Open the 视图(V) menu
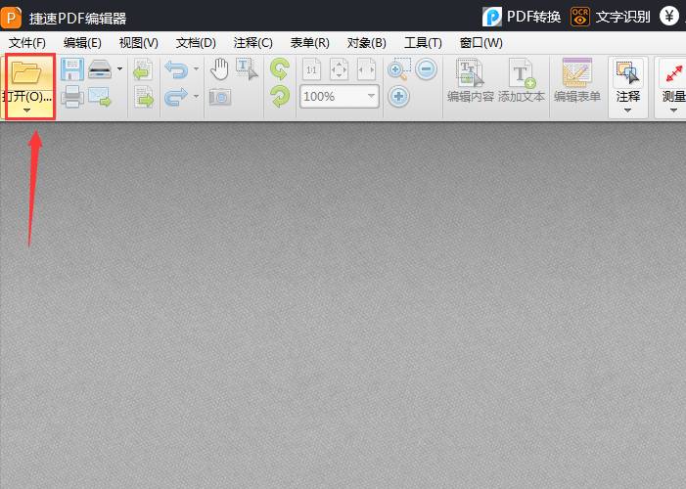Screen dimensions: 686x489 pyautogui.click(x=138, y=43)
